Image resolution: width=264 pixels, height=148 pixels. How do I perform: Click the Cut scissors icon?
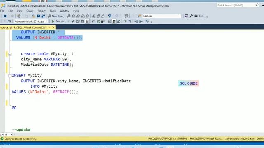94,16
